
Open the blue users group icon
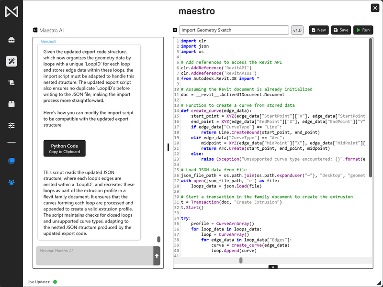point(11,182)
